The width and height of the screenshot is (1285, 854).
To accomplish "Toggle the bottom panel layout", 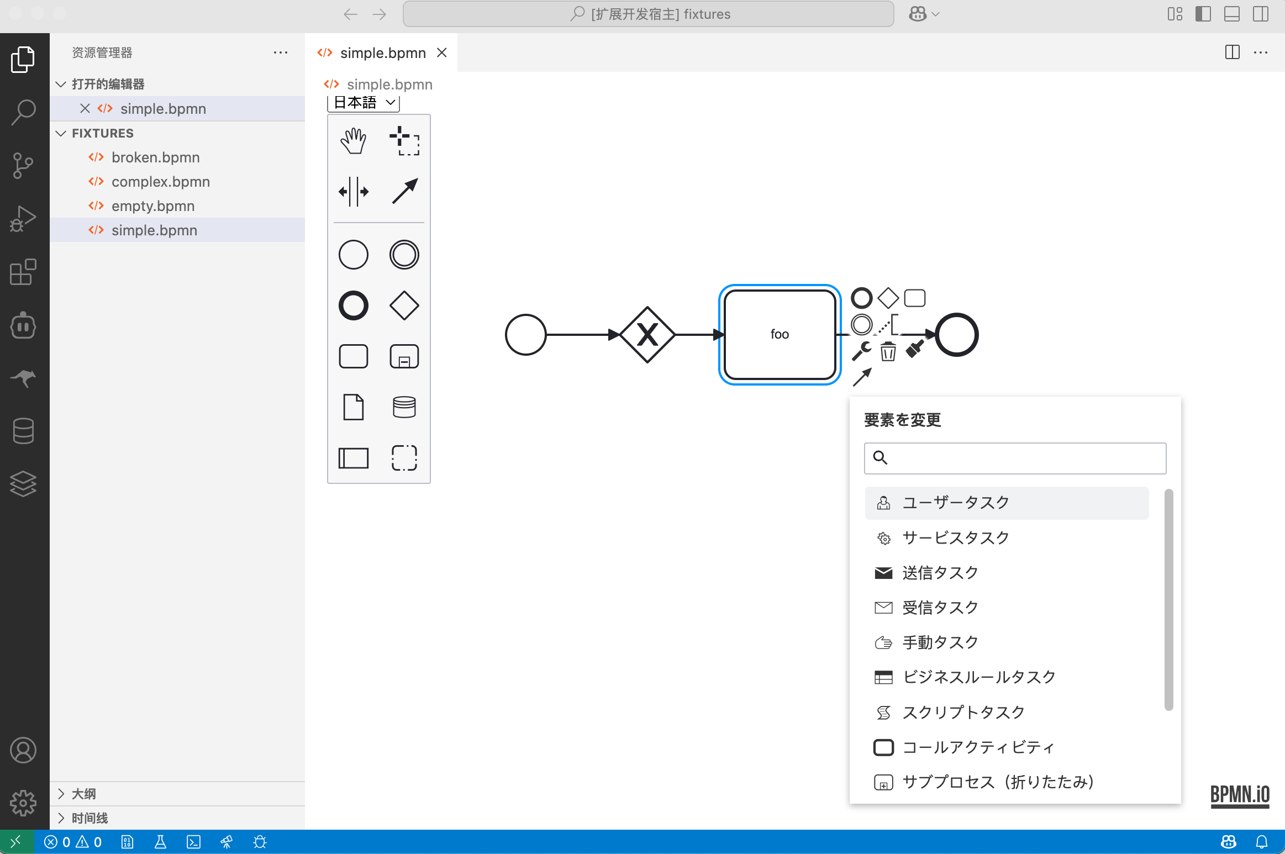I will point(1231,14).
